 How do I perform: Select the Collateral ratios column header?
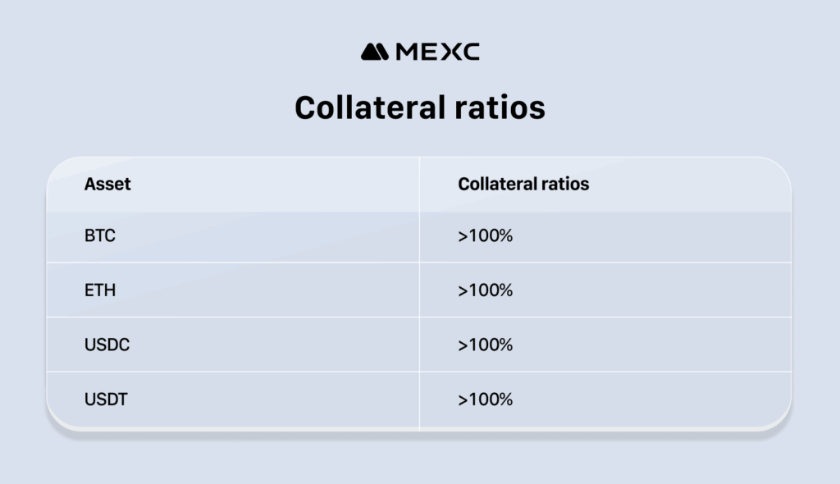click(523, 184)
